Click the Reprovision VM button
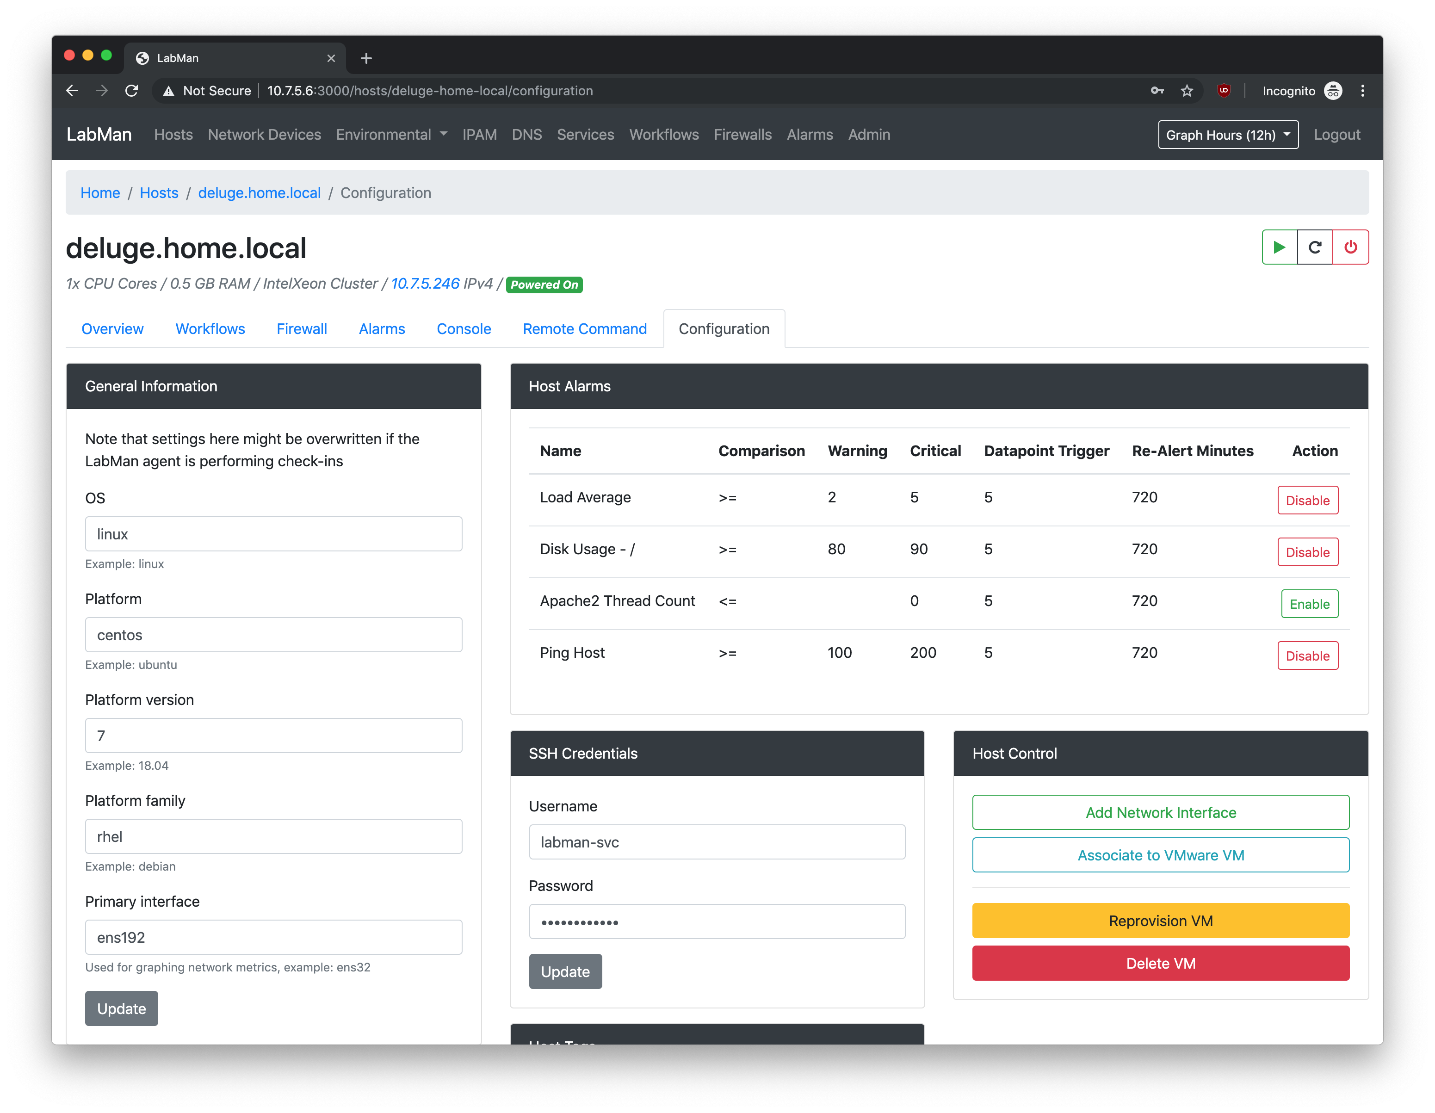1435x1113 pixels. [x=1160, y=921]
